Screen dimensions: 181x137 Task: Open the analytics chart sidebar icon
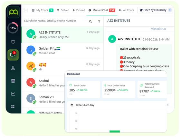13,94
